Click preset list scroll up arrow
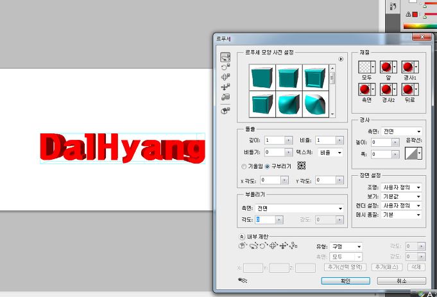This screenshot has width=437, height=297. tap(332, 68)
